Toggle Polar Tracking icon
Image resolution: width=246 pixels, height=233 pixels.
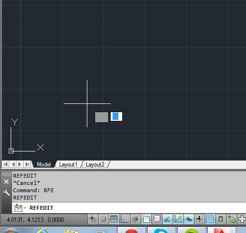pos(135,219)
